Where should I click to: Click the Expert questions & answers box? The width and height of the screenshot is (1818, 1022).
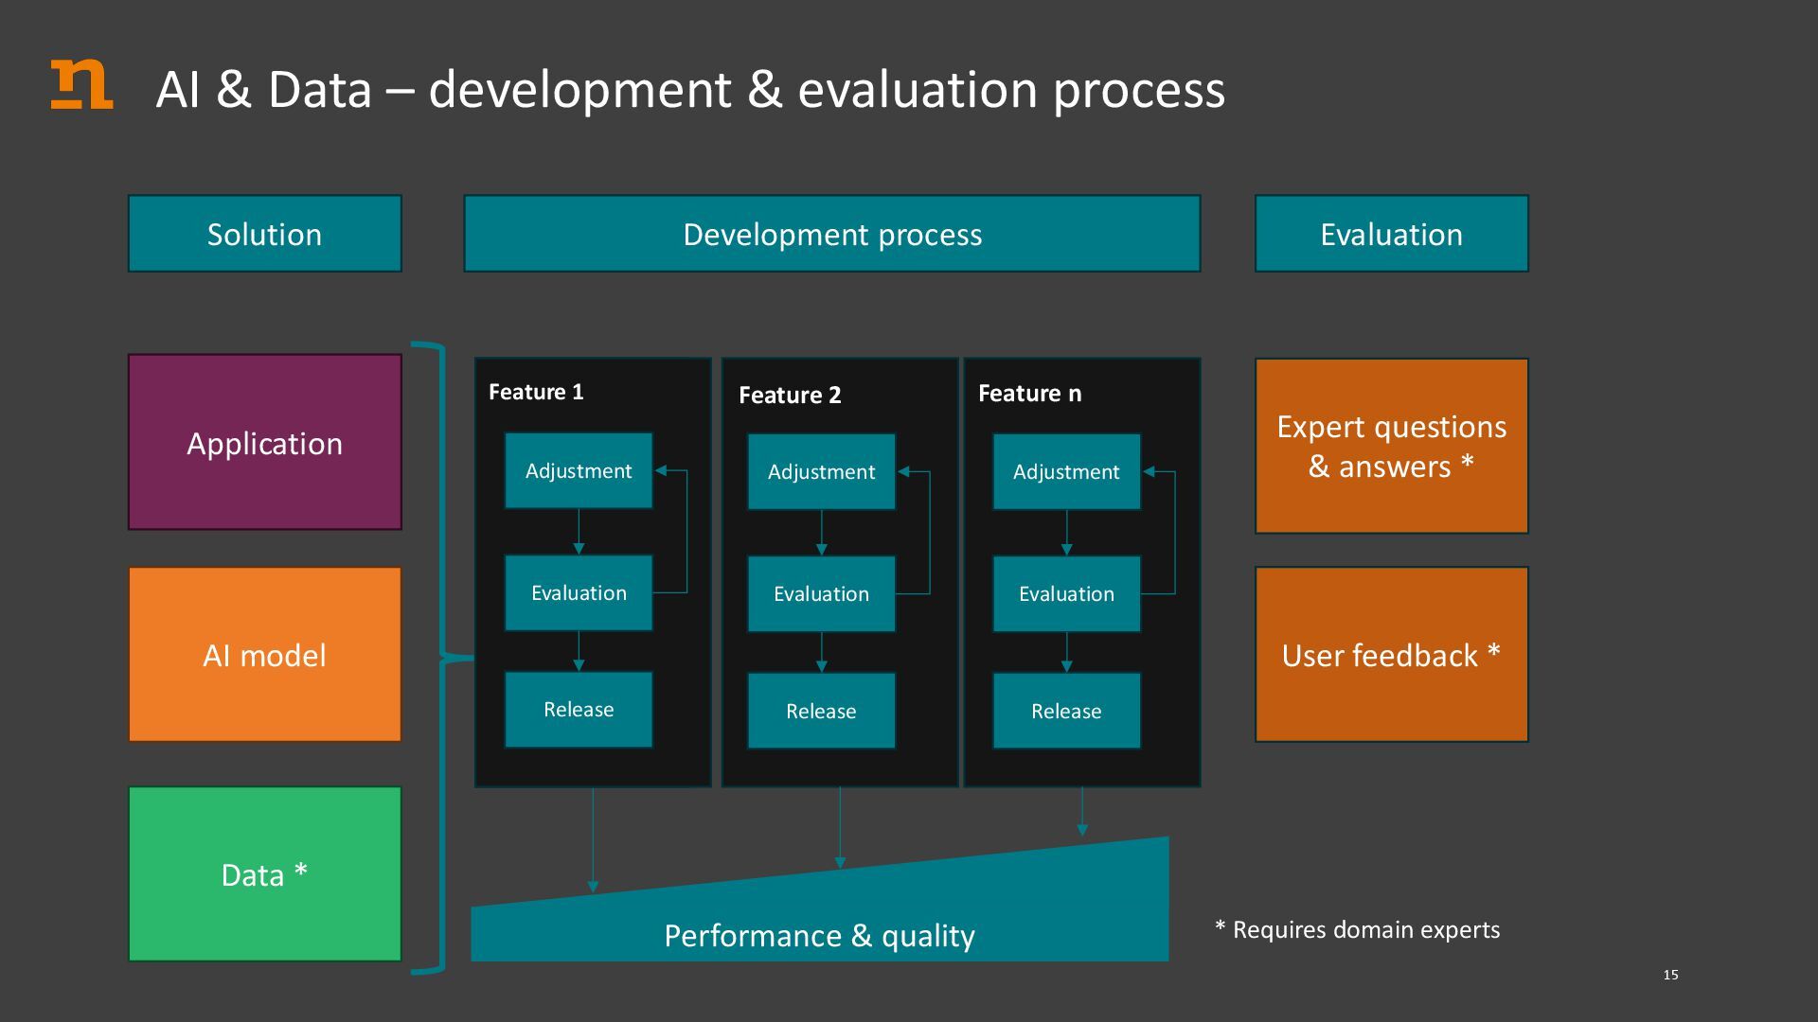[1392, 446]
